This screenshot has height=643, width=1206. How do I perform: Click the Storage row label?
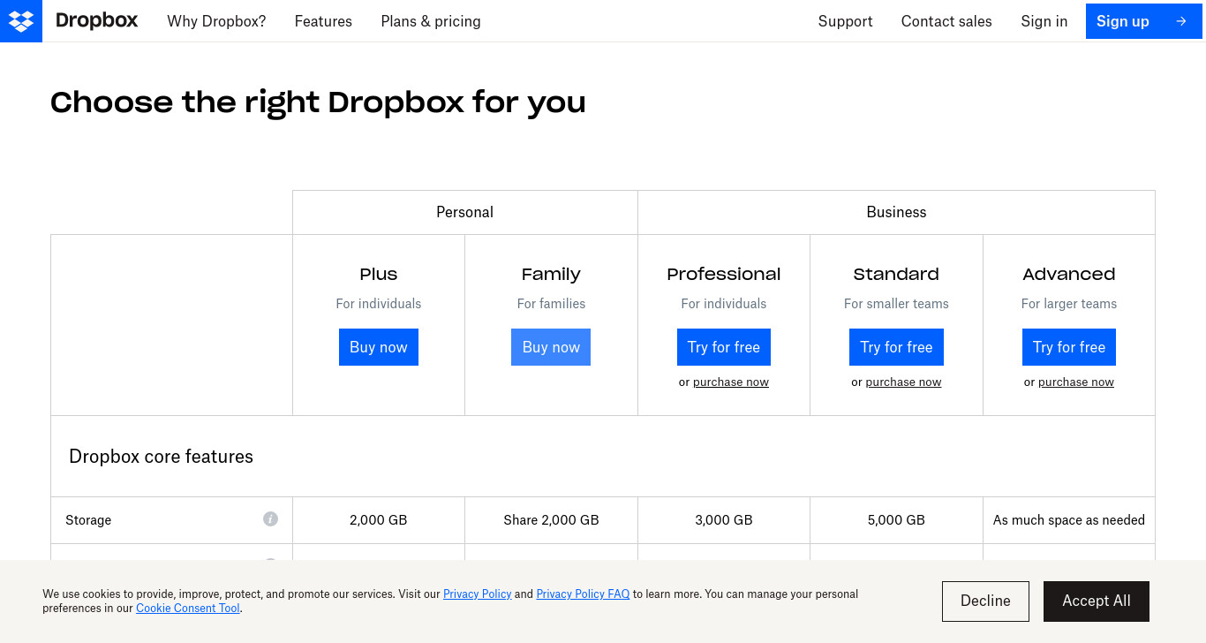88,520
